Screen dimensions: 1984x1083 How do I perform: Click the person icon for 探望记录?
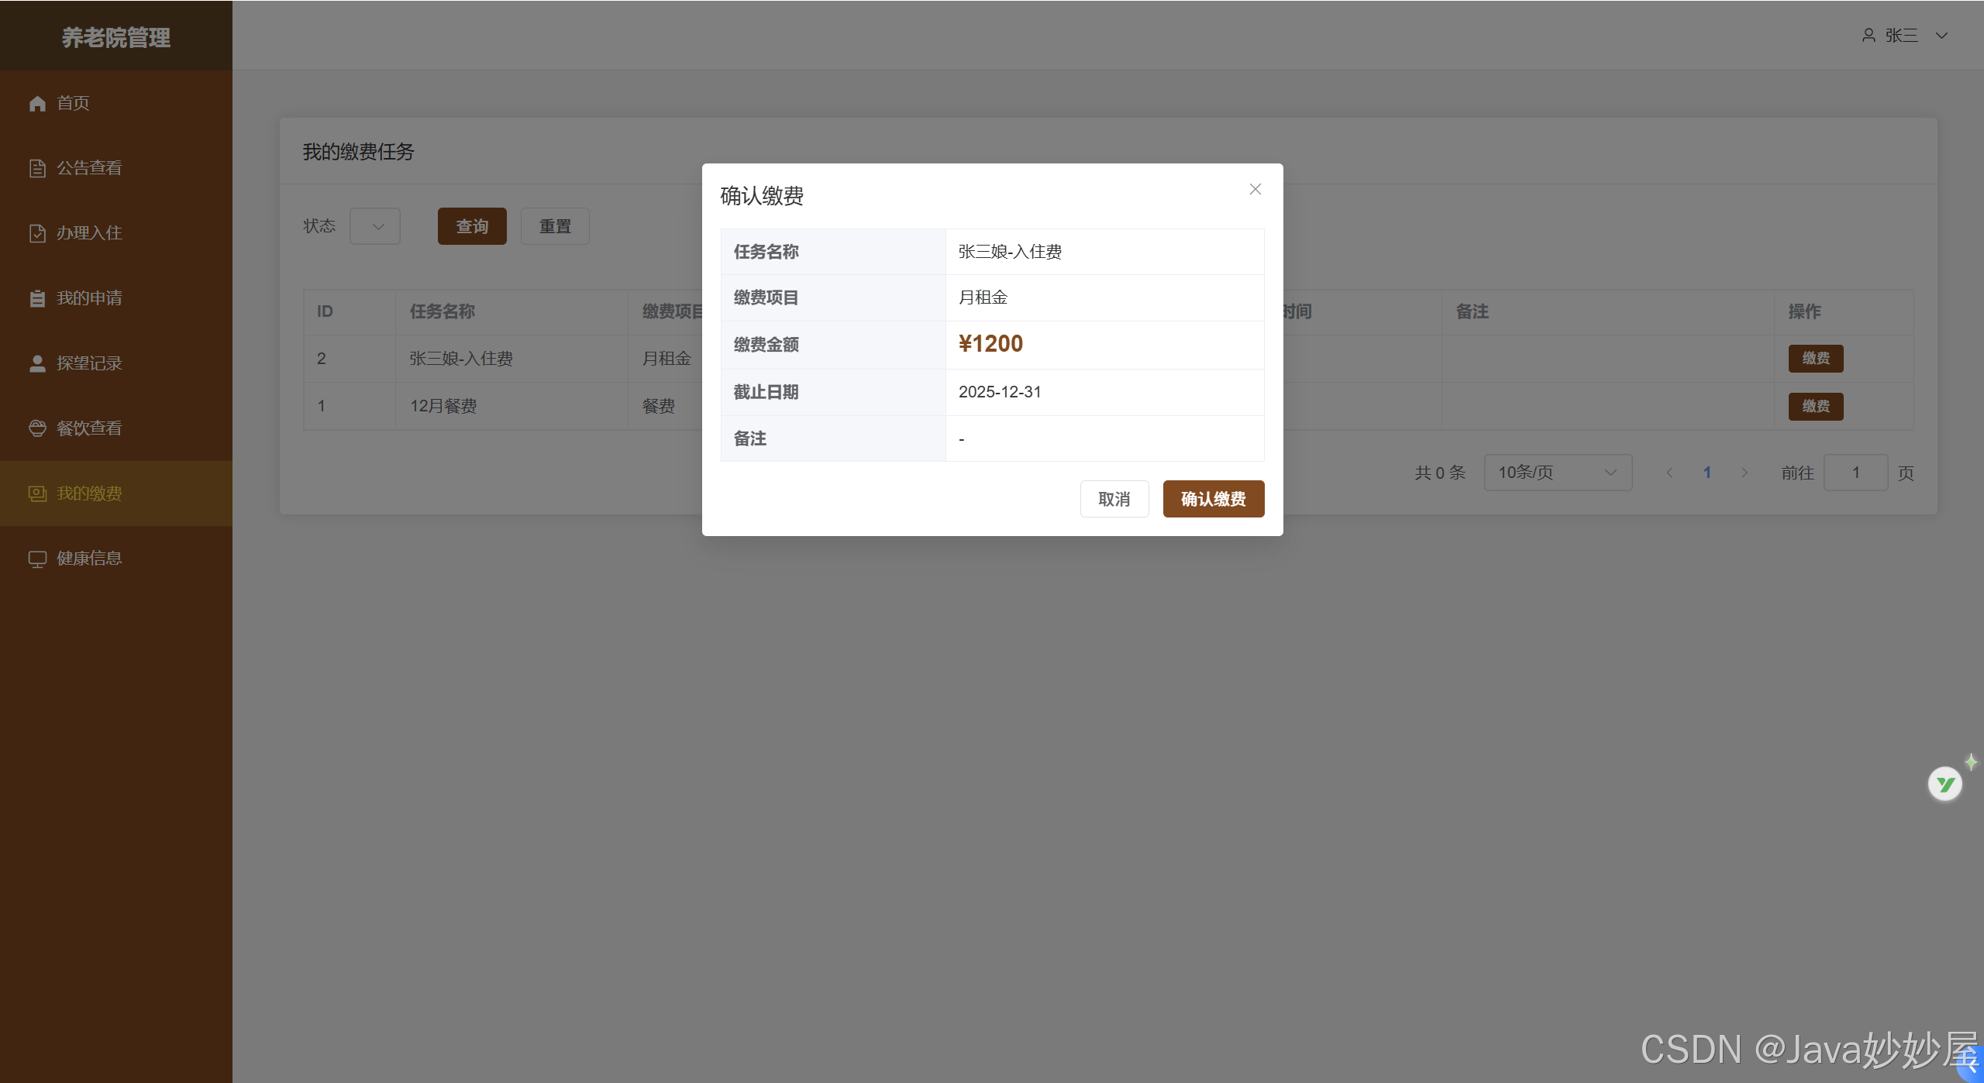[x=37, y=363]
